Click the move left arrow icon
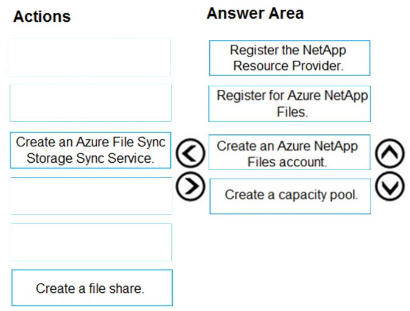Screen dimensions: 410x311 [x=190, y=153]
